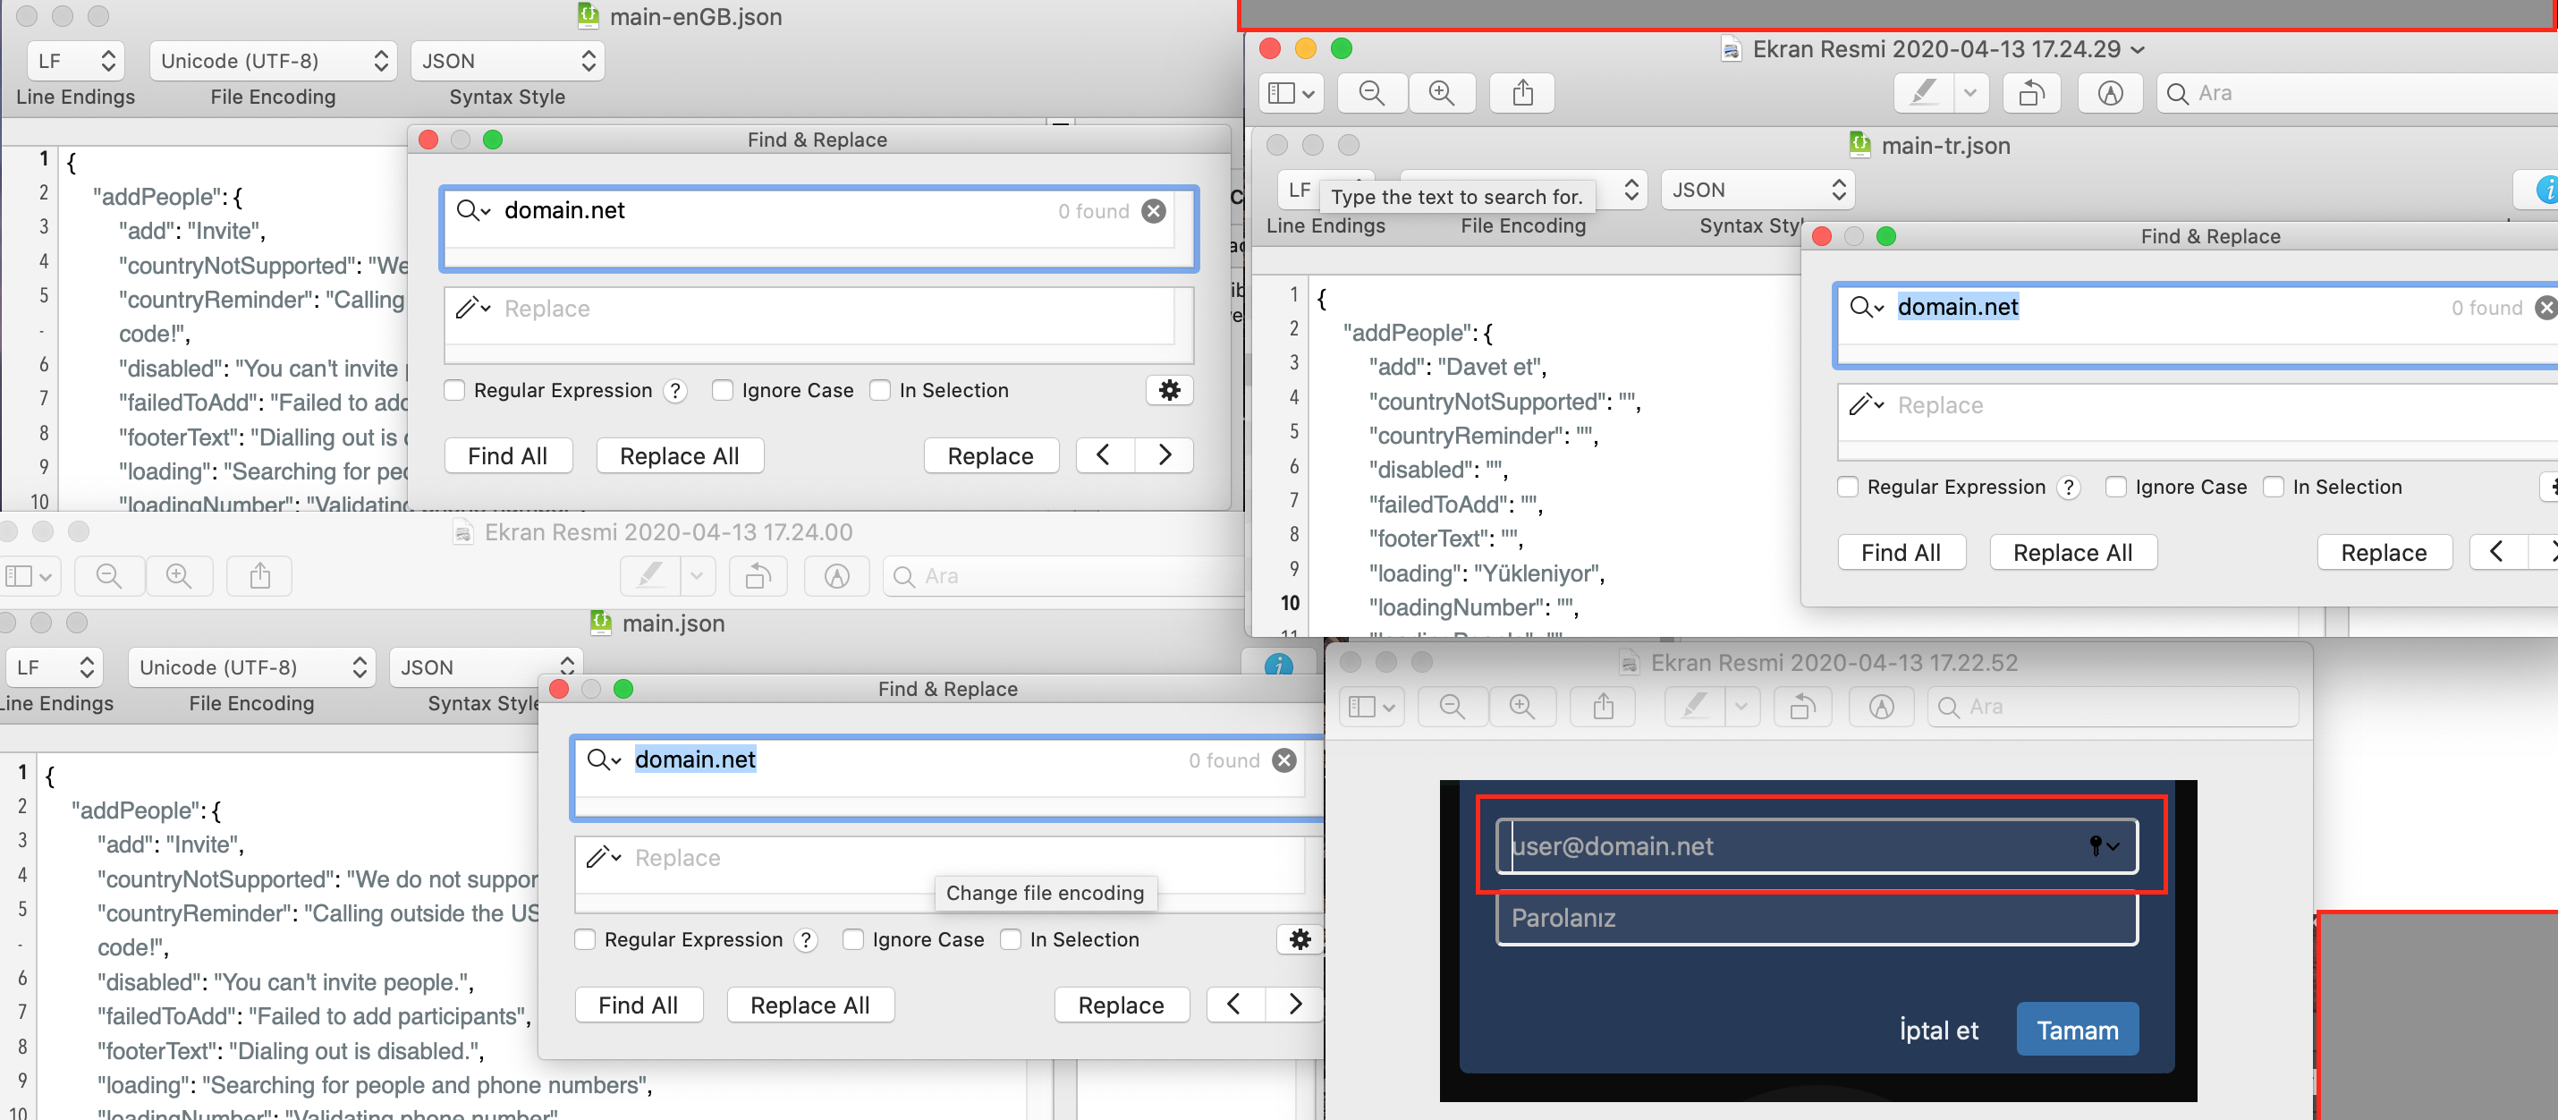Click Find All in main-enGB Find panel
This screenshot has width=2558, height=1120.
point(507,455)
